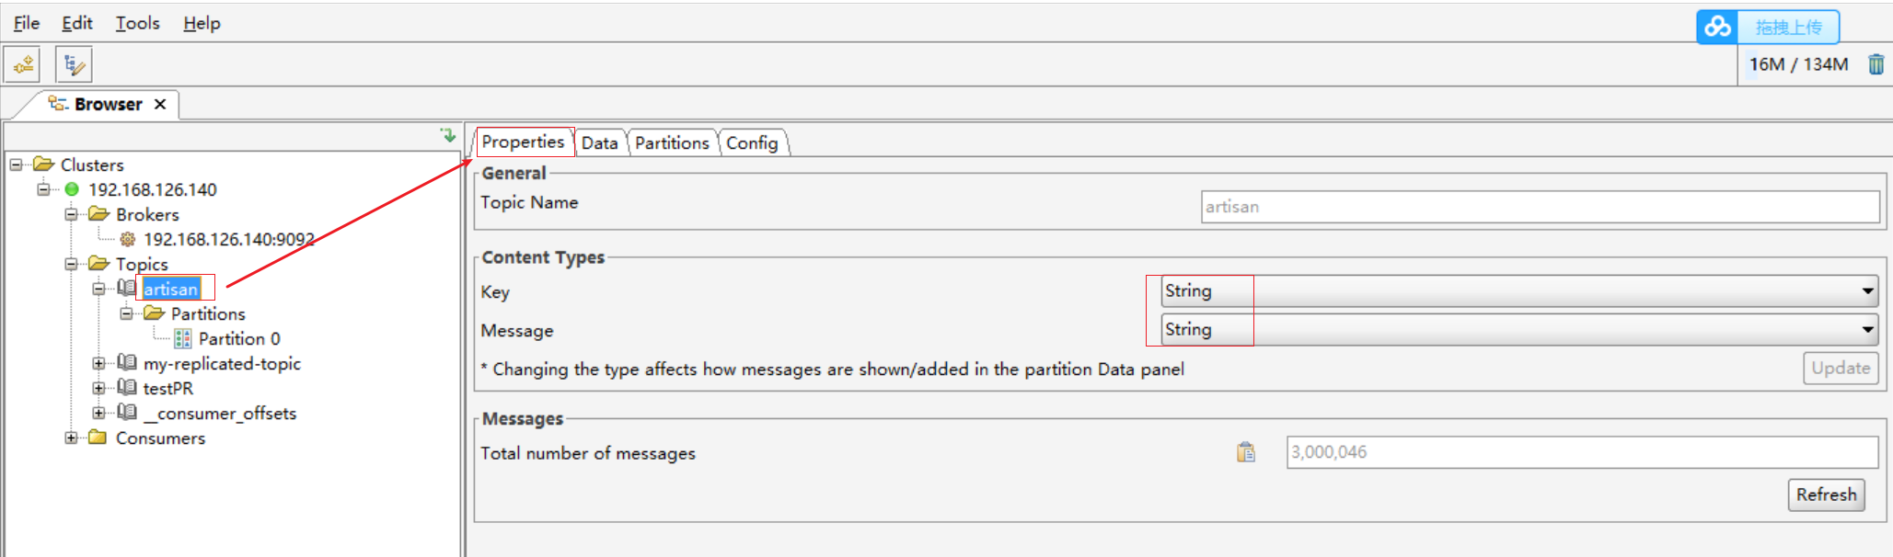Screen dimensions: 1893x557
Task: Select the Partitions node label
Action: pyautogui.click(x=208, y=313)
